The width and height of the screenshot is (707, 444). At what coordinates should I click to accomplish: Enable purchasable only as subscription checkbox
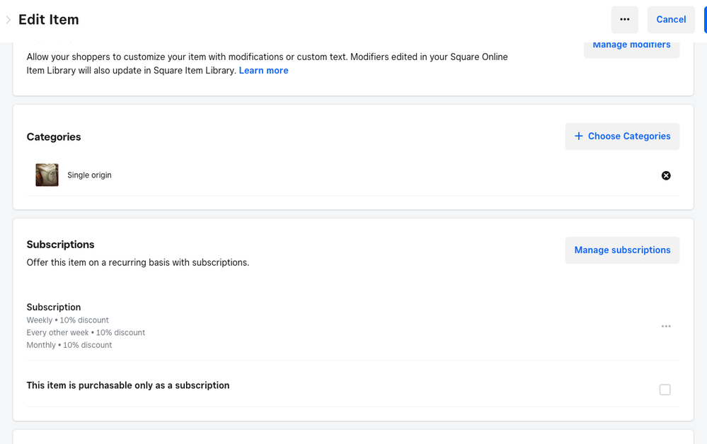[x=665, y=390]
